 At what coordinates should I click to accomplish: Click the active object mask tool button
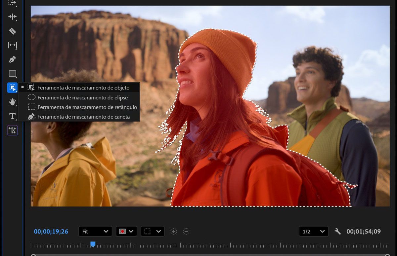coord(12,88)
